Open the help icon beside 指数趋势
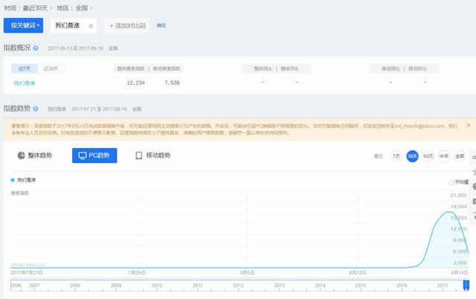The width and height of the screenshot is (476, 299). pos(36,109)
